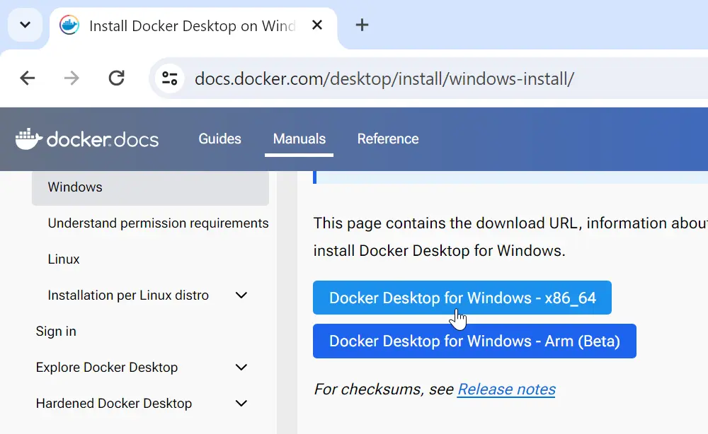This screenshot has width=708, height=434.
Task: Download Docker Desktop for Windows x86_64
Action: click(x=462, y=298)
